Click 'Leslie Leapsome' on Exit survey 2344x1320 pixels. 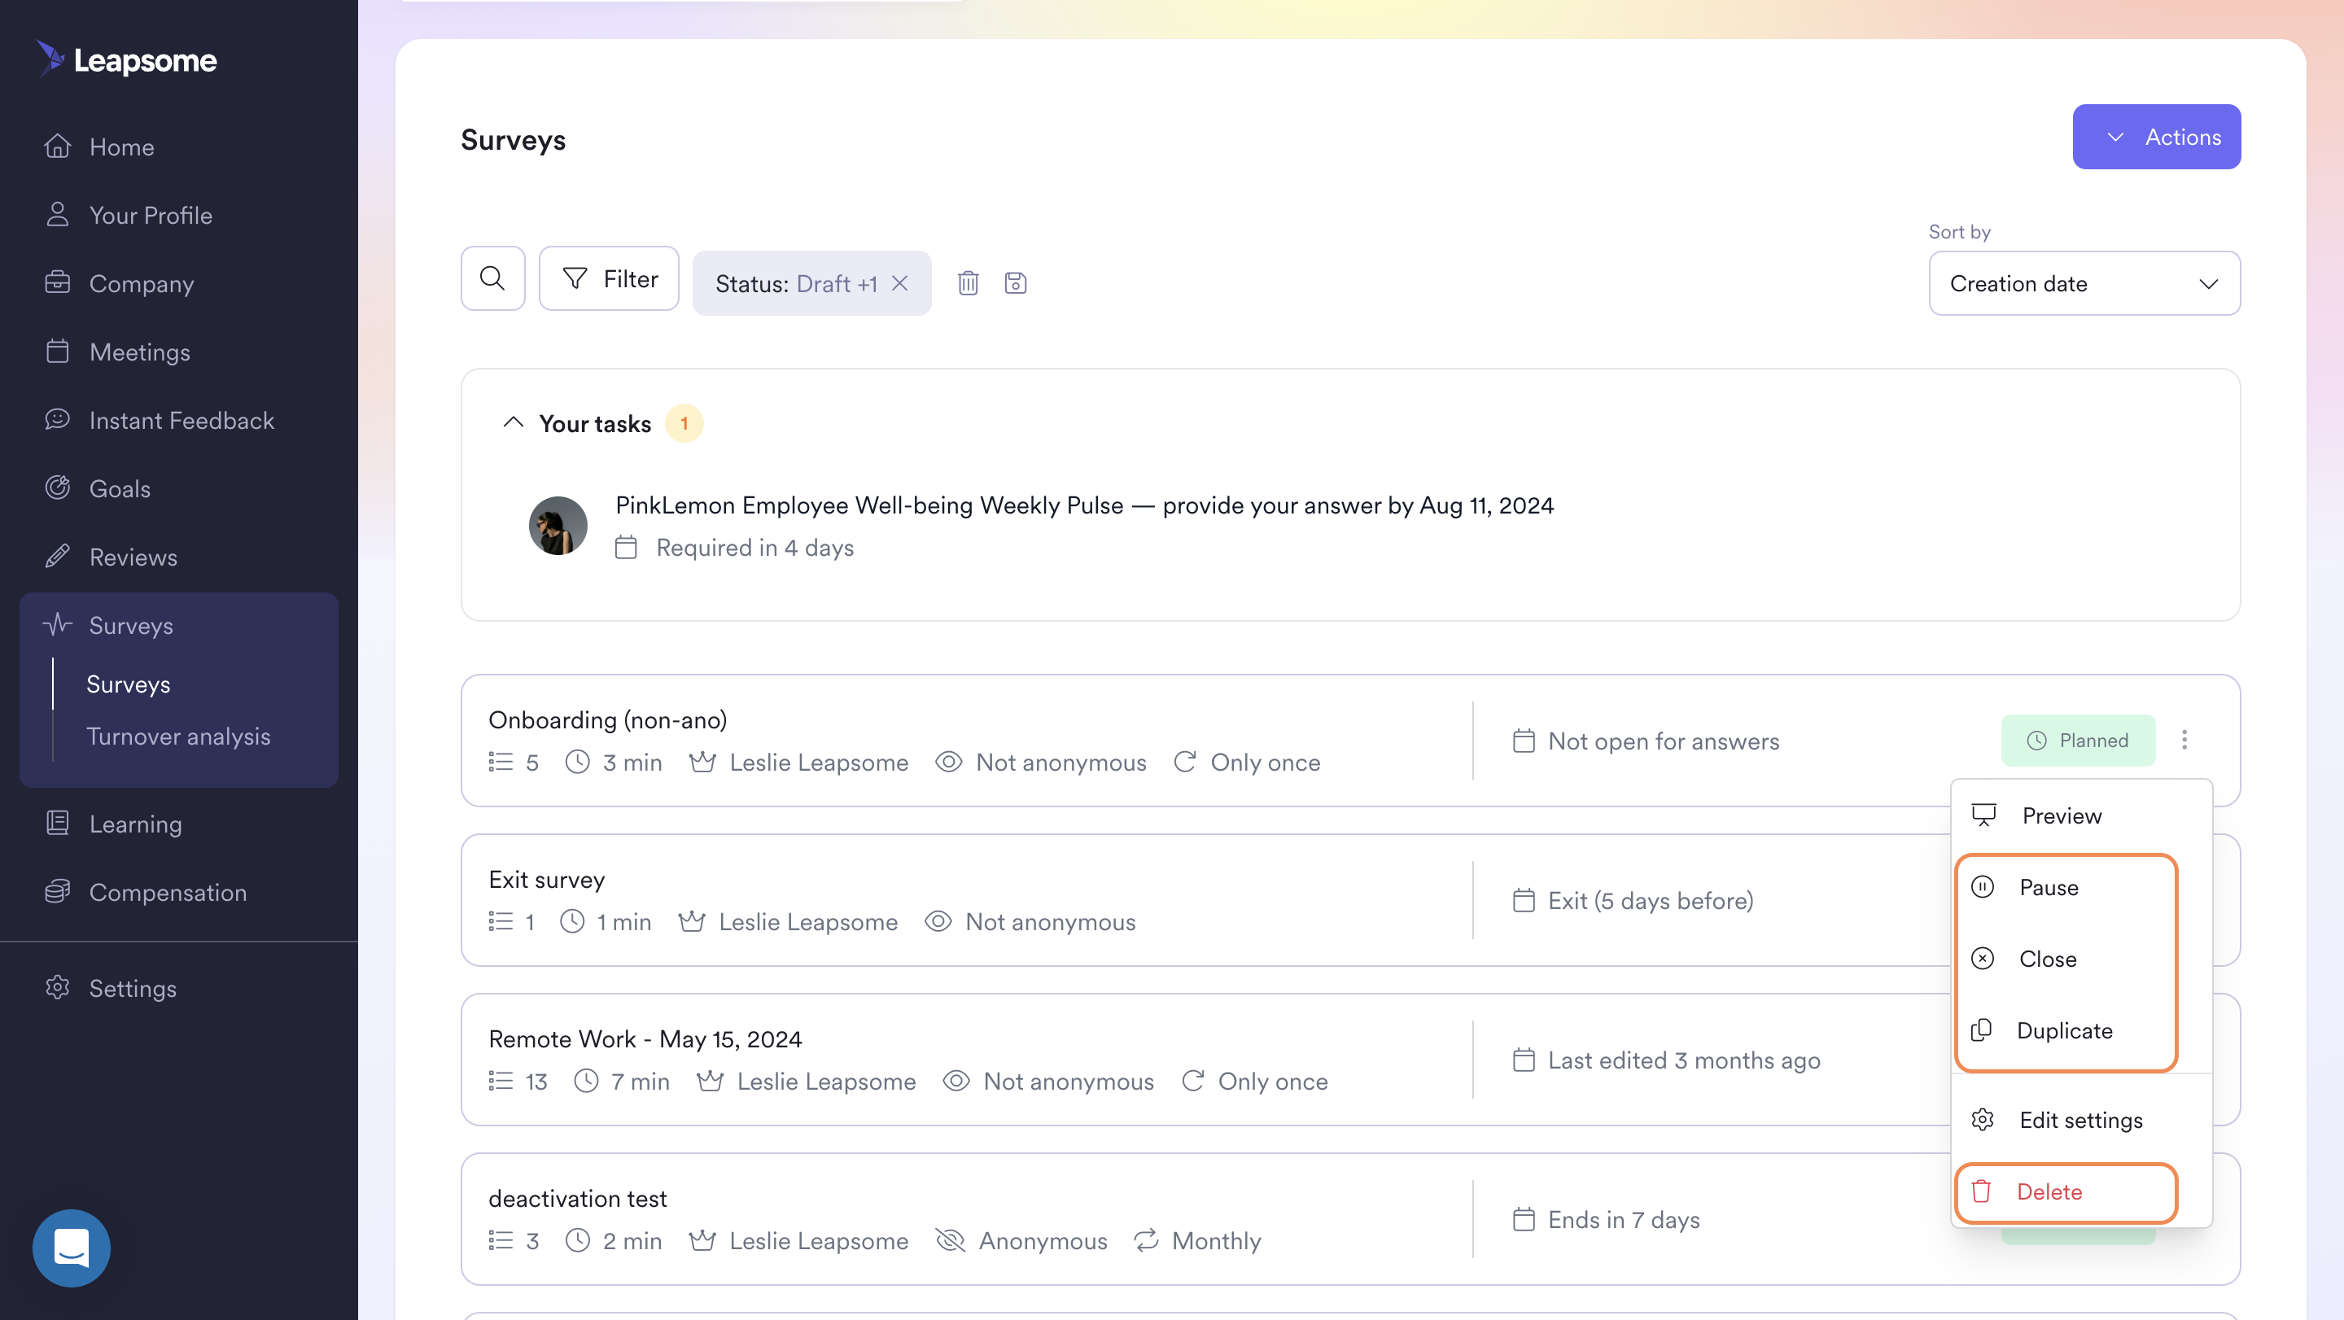(x=808, y=920)
